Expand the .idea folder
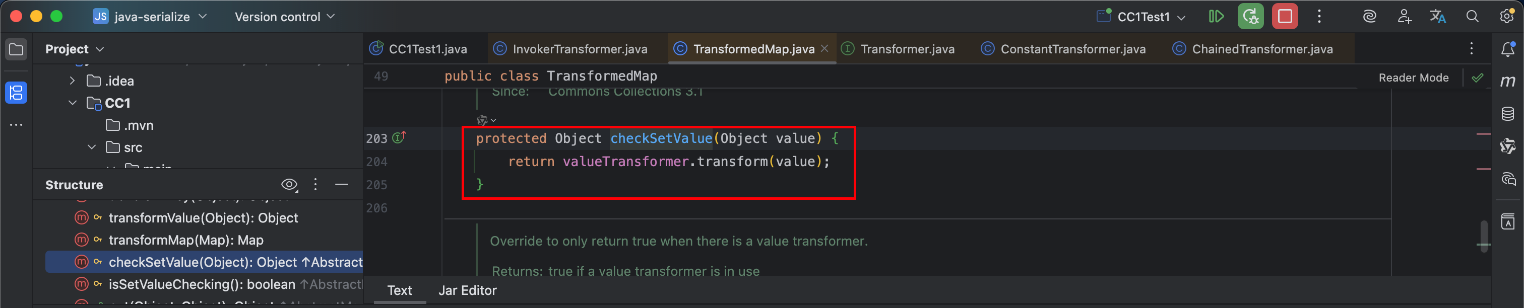 (x=72, y=81)
